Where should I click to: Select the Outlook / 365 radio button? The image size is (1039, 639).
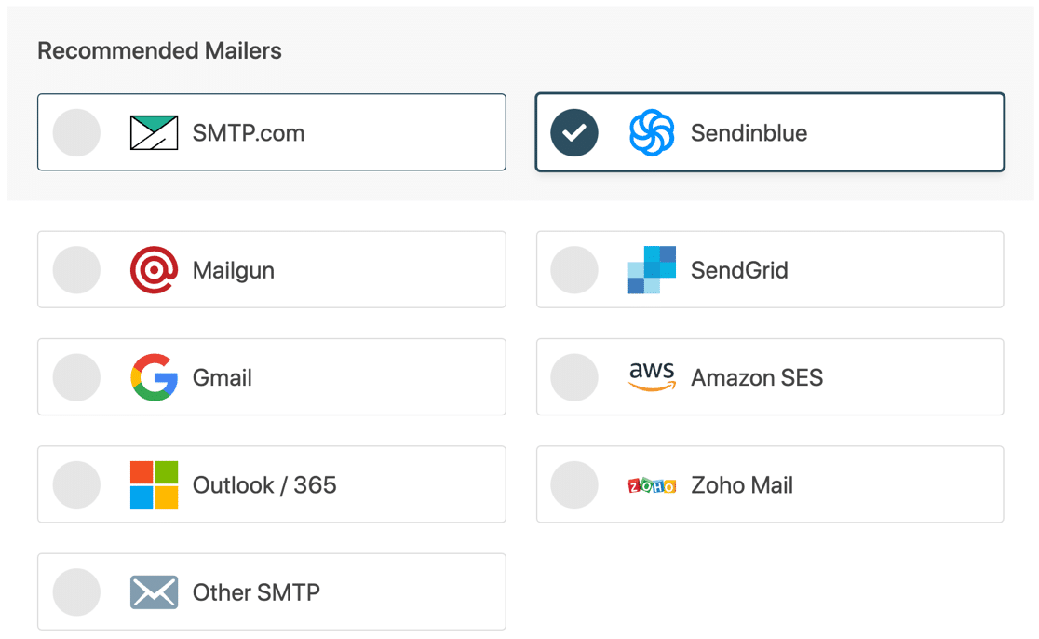tap(76, 483)
